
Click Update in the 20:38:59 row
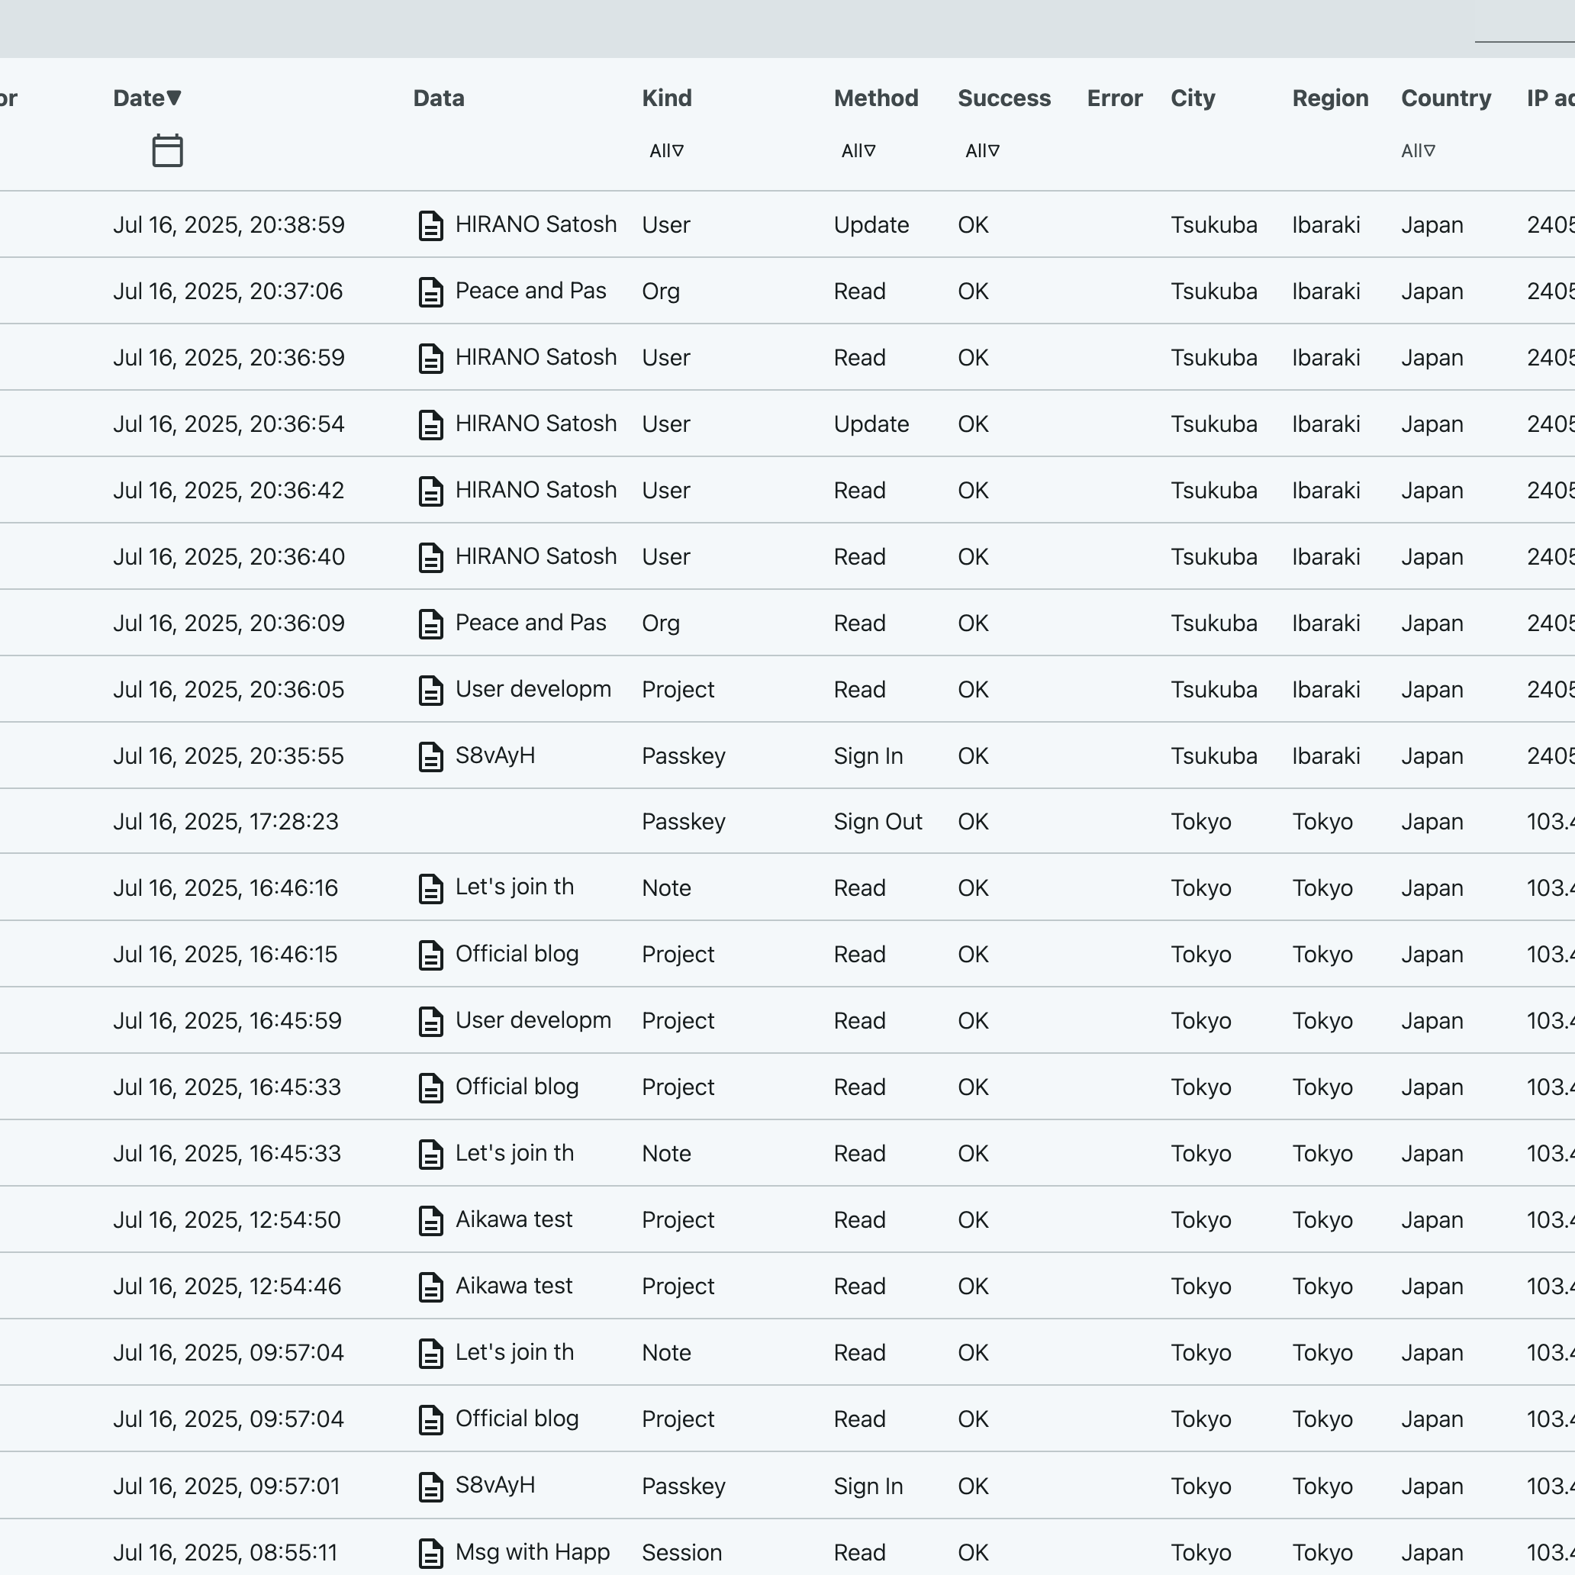[x=871, y=225]
